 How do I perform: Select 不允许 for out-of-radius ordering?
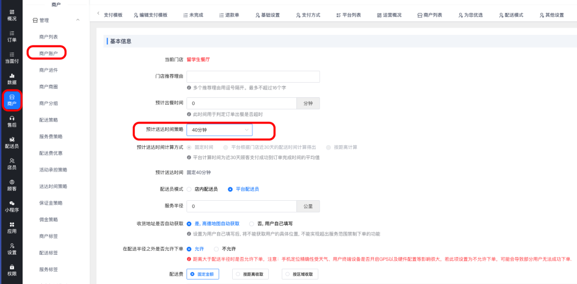216,249
